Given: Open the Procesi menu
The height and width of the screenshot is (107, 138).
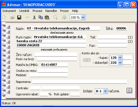Looking at the screenshot, I should [37, 11].
